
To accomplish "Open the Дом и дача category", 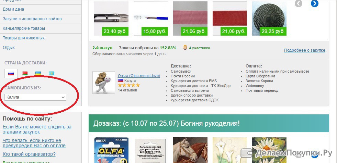I will (x=13, y=9).
